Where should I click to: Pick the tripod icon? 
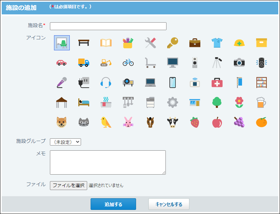217,63
